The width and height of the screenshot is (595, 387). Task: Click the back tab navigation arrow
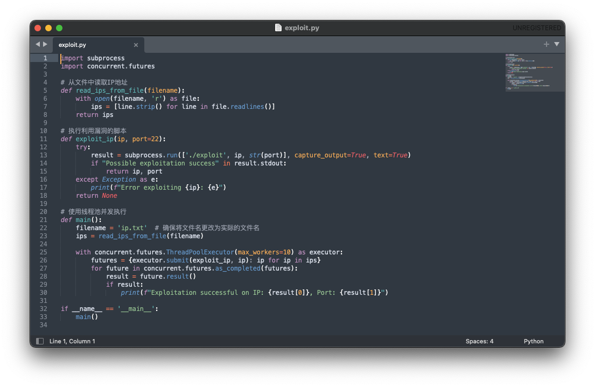[x=38, y=44]
